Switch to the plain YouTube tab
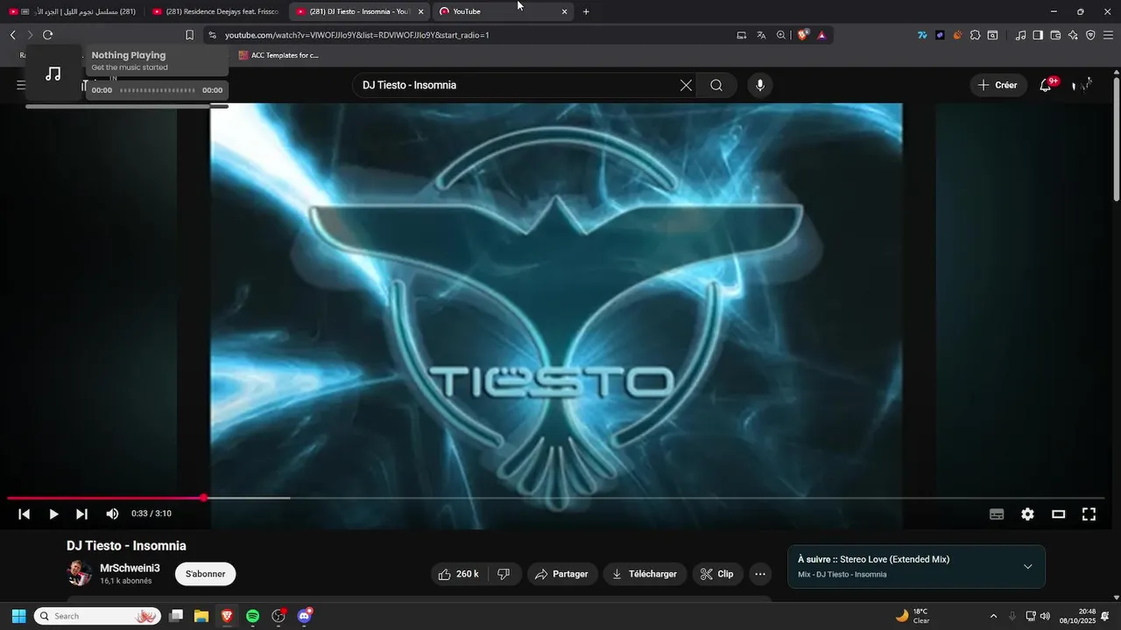 [x=496, y=11]
